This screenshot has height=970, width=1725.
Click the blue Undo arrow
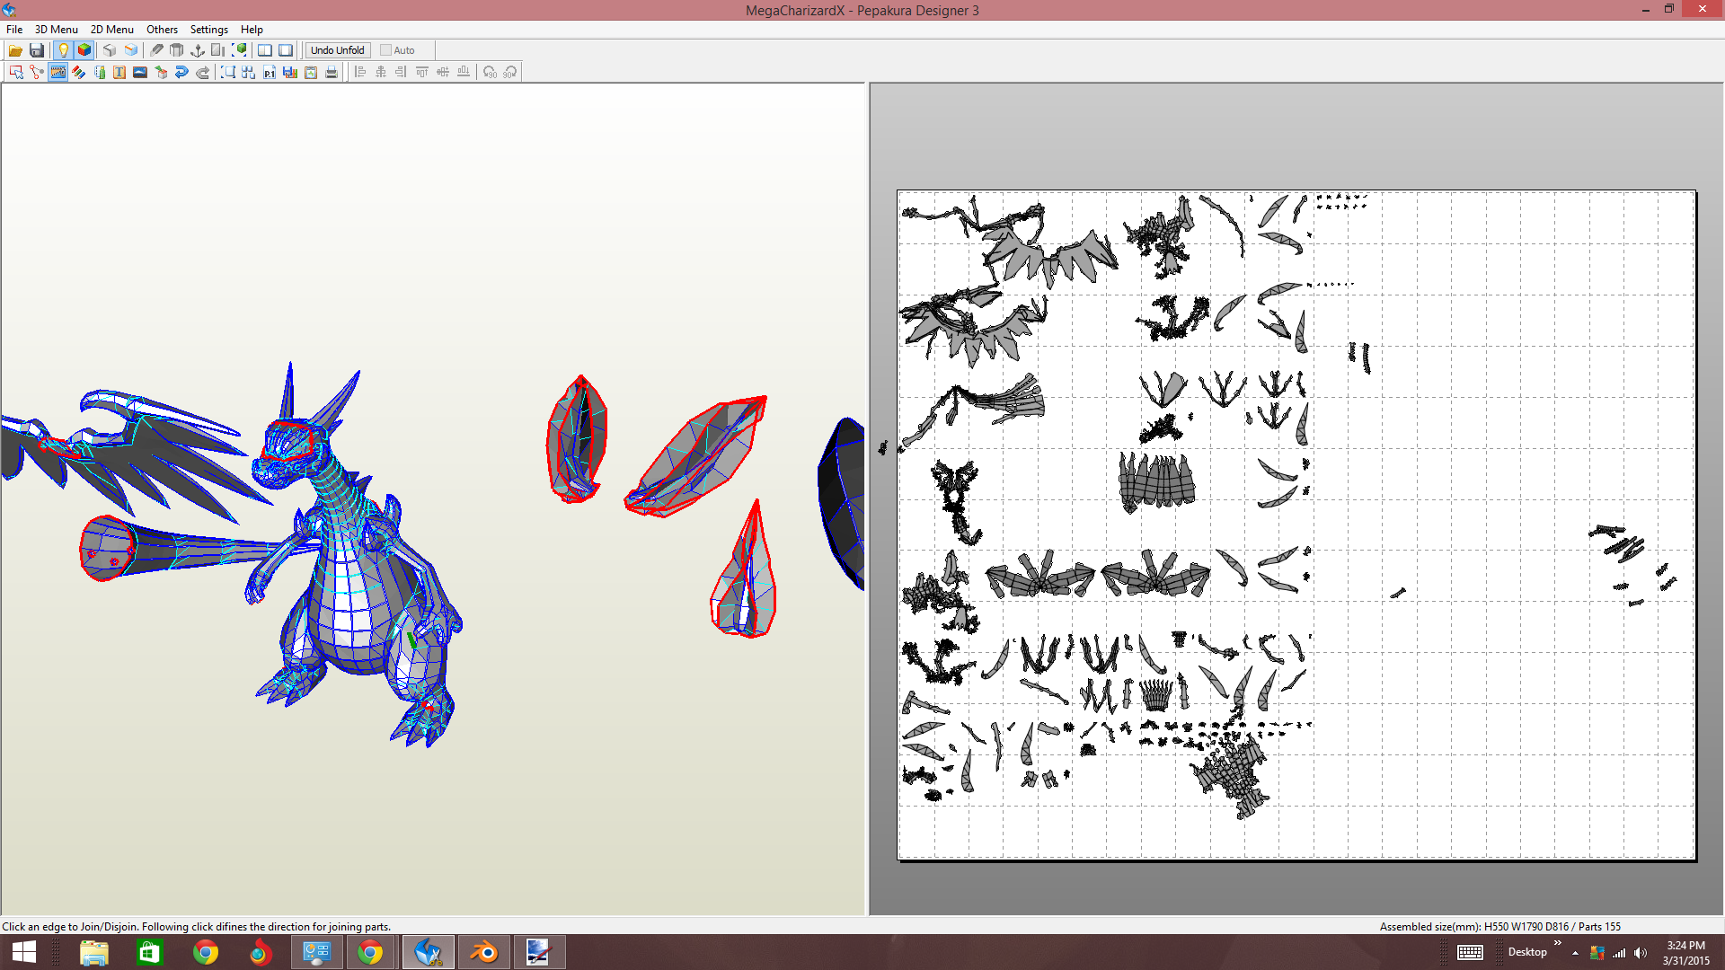tap(181, 72)
